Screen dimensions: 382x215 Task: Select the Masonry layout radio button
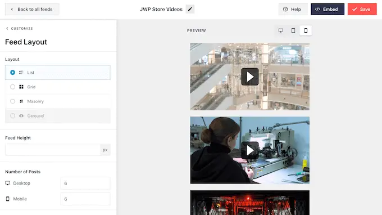[12, 101]
